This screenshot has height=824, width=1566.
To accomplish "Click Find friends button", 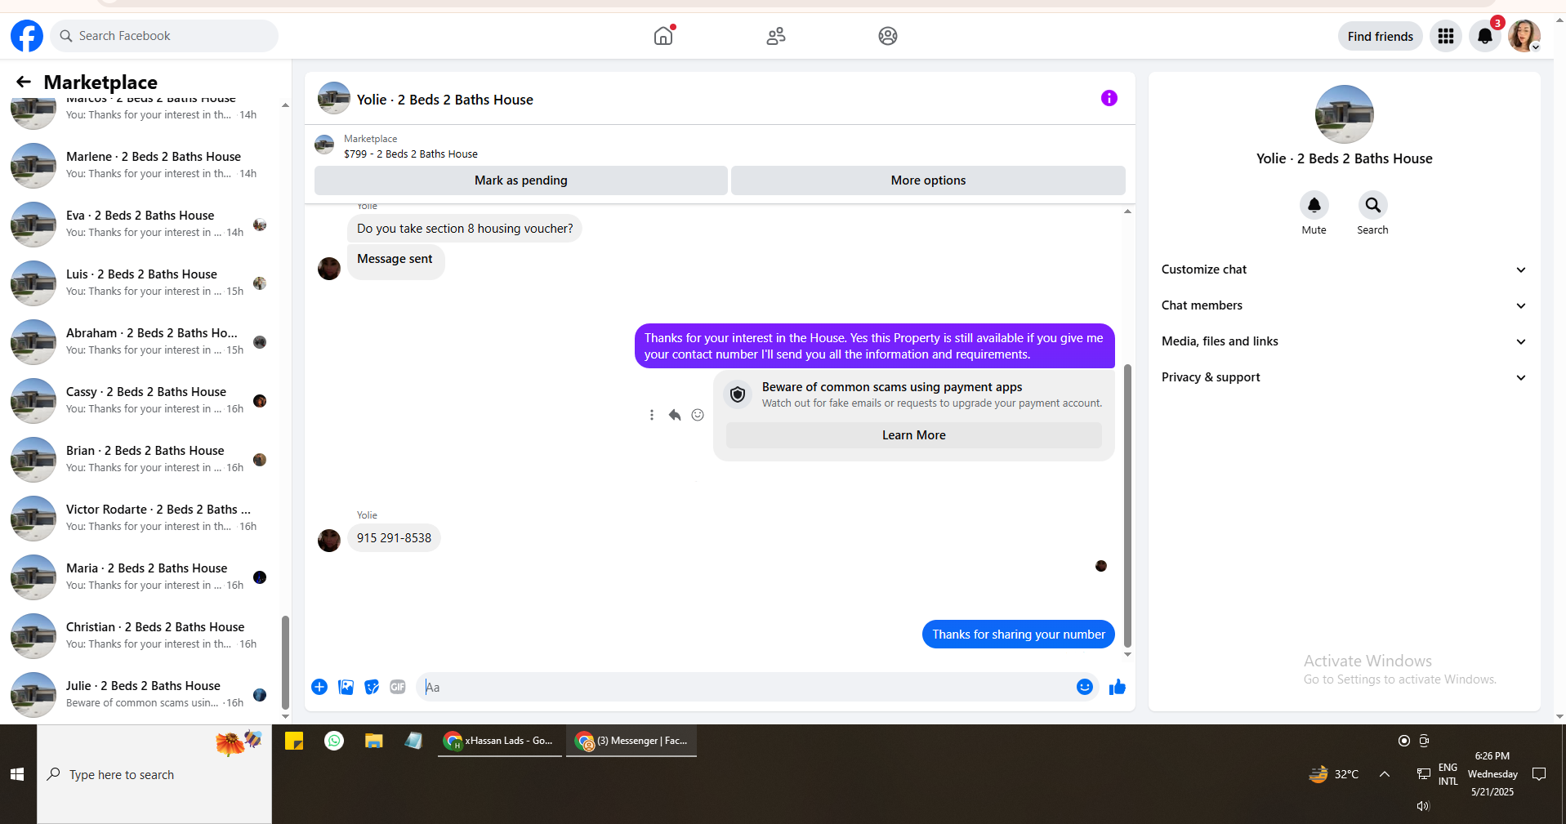I will pos(1381,36).
